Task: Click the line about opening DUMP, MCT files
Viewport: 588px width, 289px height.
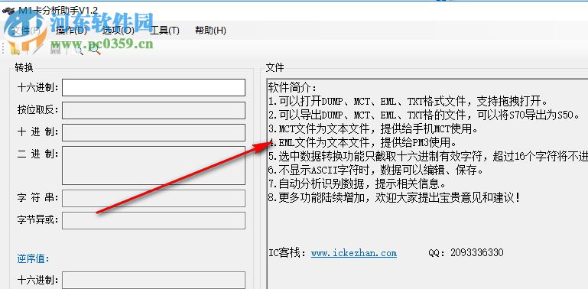Action: click(x=408, y=101)
